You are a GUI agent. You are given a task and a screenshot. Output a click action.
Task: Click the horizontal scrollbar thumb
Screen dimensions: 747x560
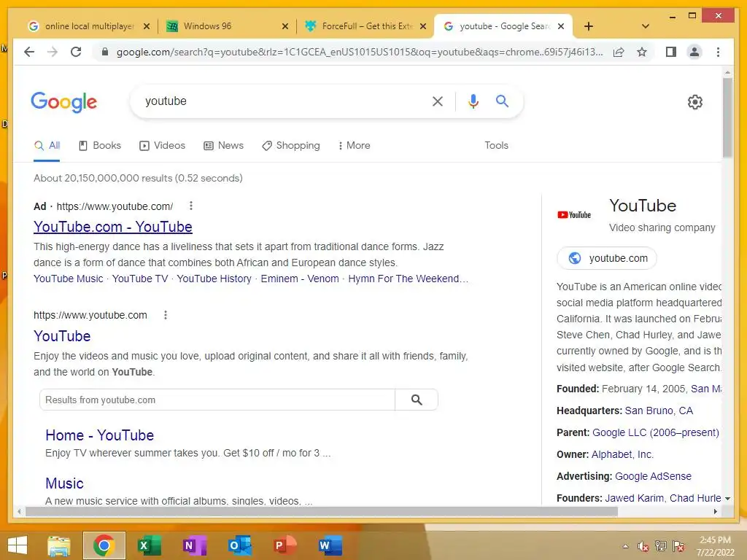point(322,511)
